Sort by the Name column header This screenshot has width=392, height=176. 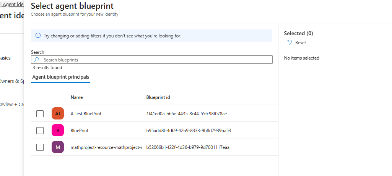click(x=76, y=97)
